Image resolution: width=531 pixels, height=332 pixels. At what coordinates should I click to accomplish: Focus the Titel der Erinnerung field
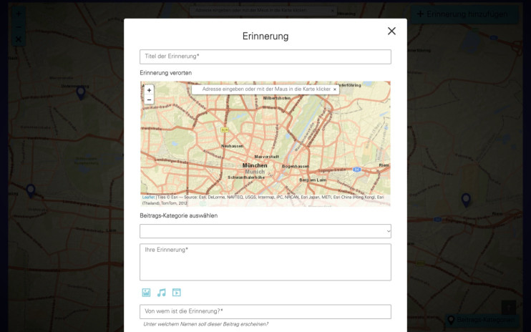[265, 57]
